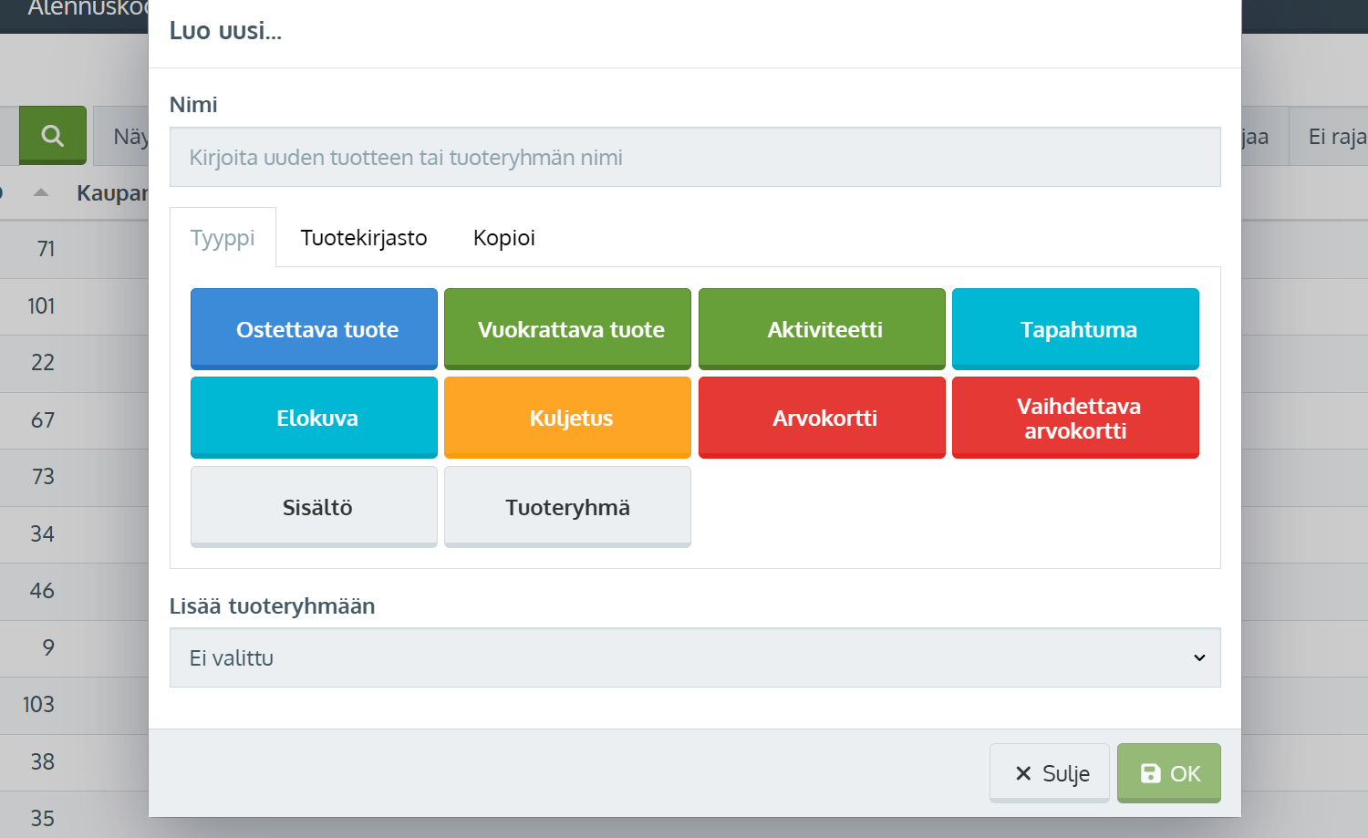This screenshot has width=1368, height=838.
Task: Click row number 101 in background table
Action: (41, 305)
